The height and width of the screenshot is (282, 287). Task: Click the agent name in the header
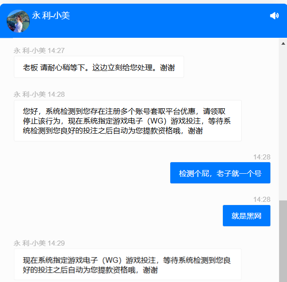51,15
